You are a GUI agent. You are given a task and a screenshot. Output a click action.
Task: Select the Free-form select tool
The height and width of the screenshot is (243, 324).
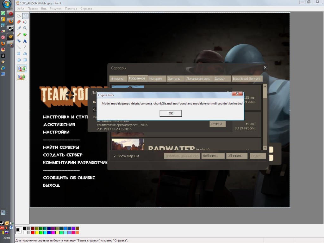pos(19,16)
